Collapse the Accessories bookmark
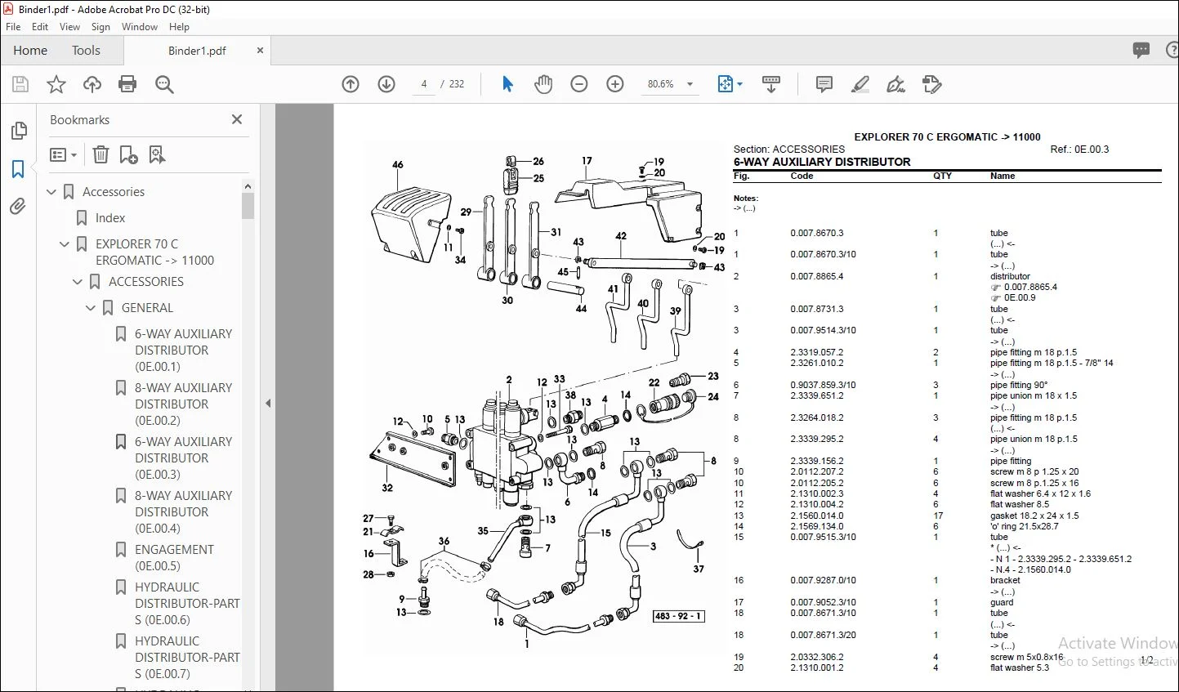The width and height of the screenshot is (1179, 692). (x=51, y=192)
